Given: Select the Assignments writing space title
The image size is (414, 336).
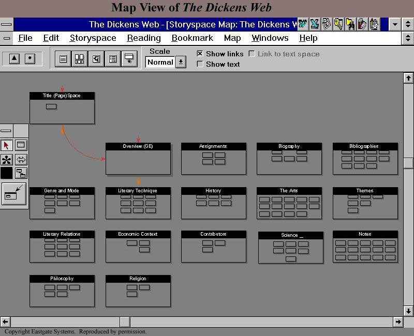Looking at the screenshot, I should [x=213, y=146].
